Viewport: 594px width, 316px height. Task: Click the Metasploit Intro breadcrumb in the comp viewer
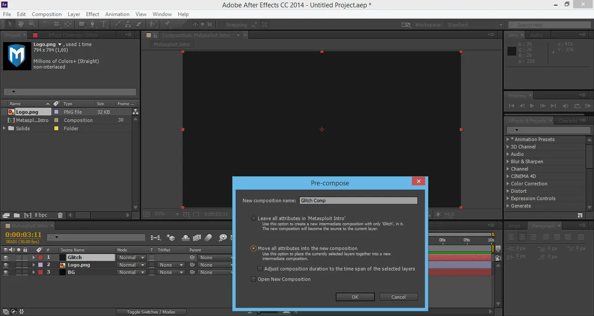pos(172,44)
